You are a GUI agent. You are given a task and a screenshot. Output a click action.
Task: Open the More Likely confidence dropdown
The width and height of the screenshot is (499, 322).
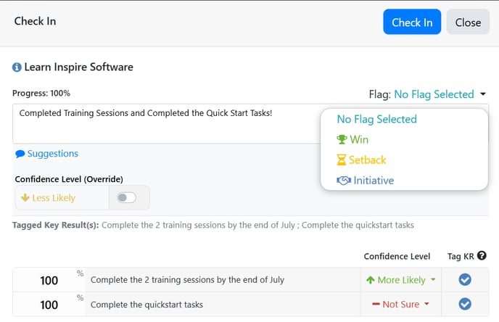point(400,280)
